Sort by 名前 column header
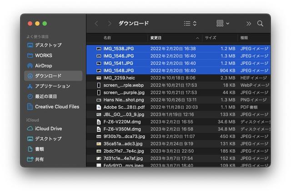The width and height of the screenshot is (291, 194). (107, 38)
